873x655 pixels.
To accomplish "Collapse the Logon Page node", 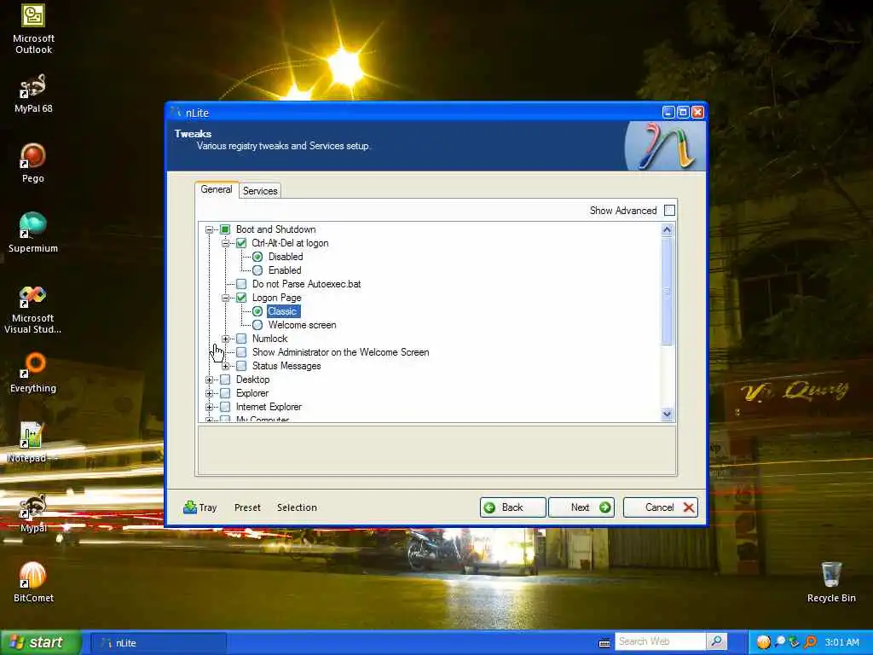I will tap(225, 298).
